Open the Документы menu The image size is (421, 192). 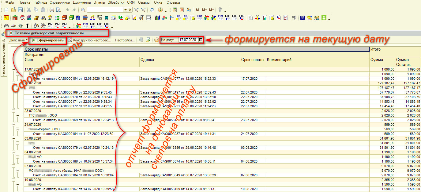tap(82, 2)
